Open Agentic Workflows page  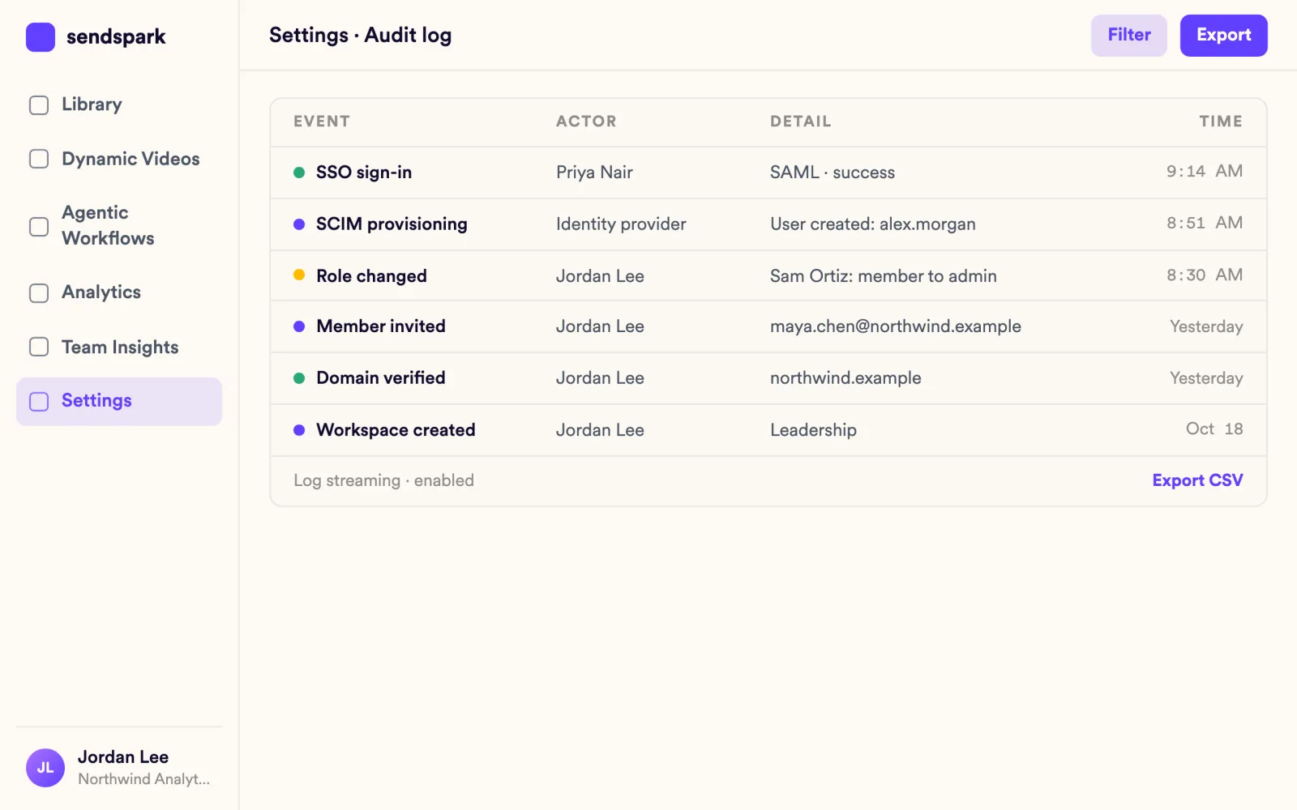tap(119, 225)
